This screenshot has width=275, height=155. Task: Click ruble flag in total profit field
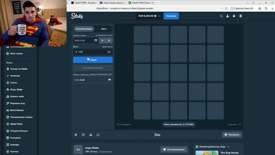tap(109, 80)
